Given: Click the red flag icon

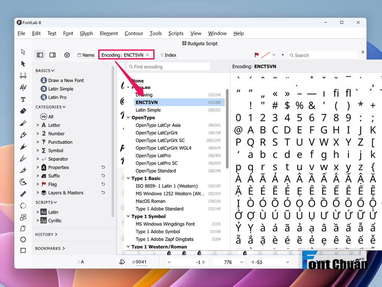Looking at the screenshot, I should (257, 55).
